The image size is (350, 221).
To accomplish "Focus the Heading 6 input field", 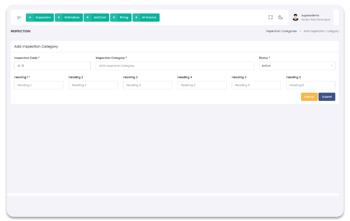I will [310, 85].
